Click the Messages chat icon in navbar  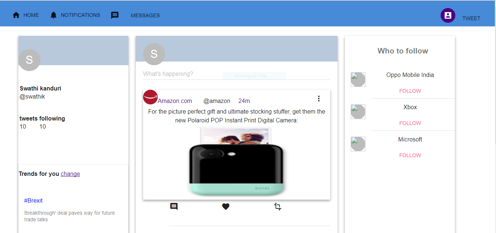pyautogui.click(x=115, y=15)
